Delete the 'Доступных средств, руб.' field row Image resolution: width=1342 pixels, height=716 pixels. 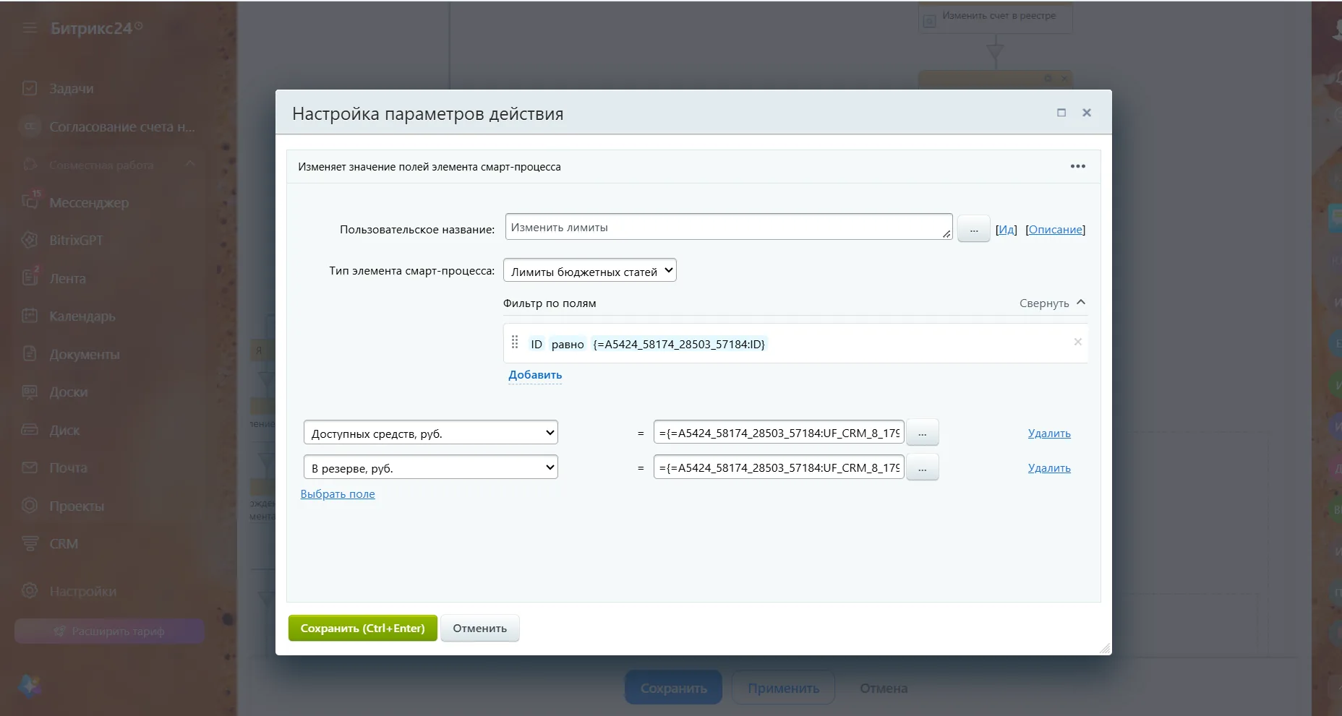(1049, 434)
